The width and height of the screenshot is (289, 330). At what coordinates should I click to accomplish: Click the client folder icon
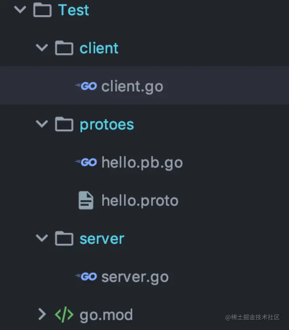pyautogui.click(x=64, y=48)
